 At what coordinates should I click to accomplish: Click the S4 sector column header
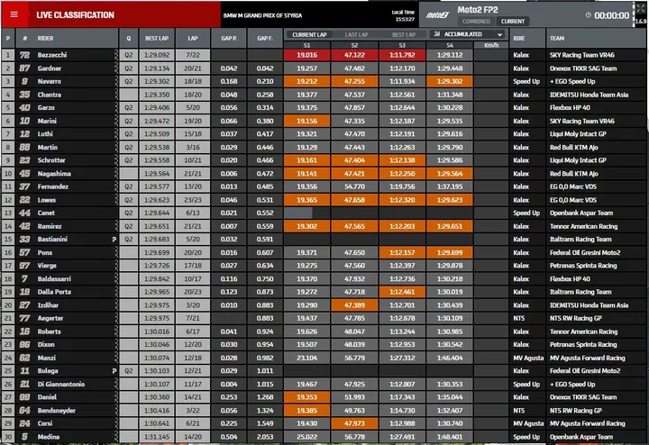pyautogui.click(x=450, y=45)
